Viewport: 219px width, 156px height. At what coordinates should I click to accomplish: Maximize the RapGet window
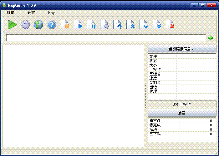(x=202, y=5)
